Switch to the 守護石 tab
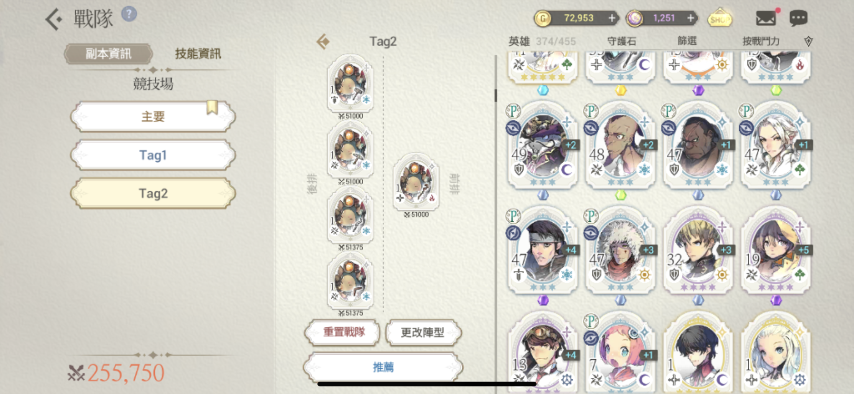The height and width of the screenshot is (394, 854). coord(622,41)
